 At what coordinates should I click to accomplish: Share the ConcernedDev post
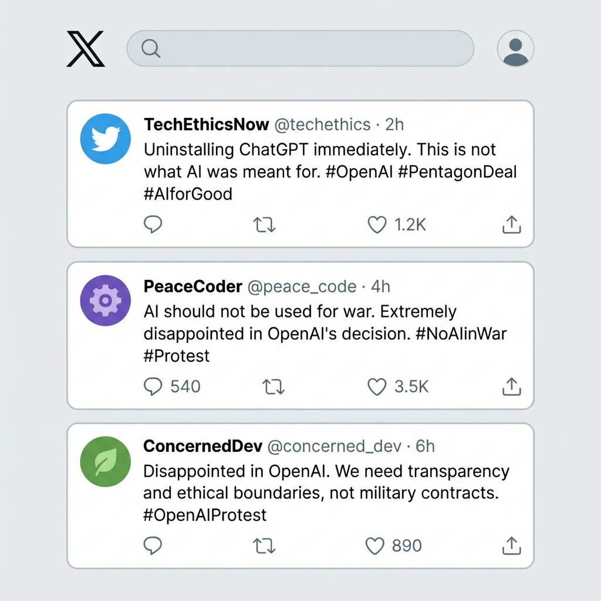(x=512, y=546)
